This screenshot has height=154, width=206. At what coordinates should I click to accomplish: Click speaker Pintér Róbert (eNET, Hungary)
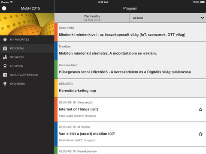coord(77,140)
